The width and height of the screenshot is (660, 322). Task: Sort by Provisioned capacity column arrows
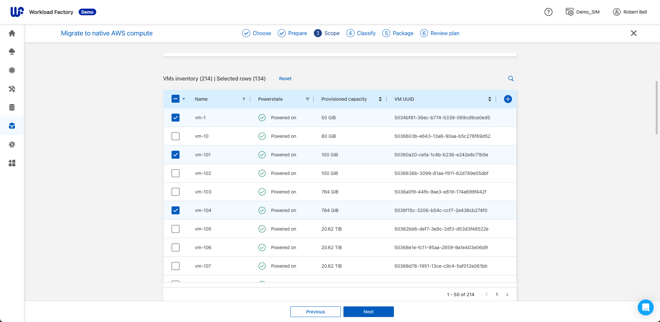[x=380, y=99]
